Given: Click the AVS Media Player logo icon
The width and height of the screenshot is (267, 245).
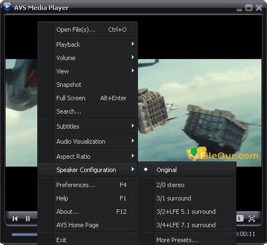Looking at the screenshot, I should (x=7, y=7).
